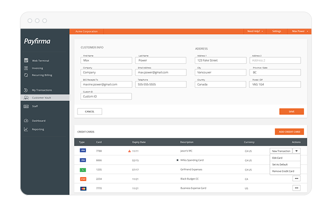Click the Custom ID field
Image resolution: width=332 pixels, height=213 pixels.
(106, 96)
